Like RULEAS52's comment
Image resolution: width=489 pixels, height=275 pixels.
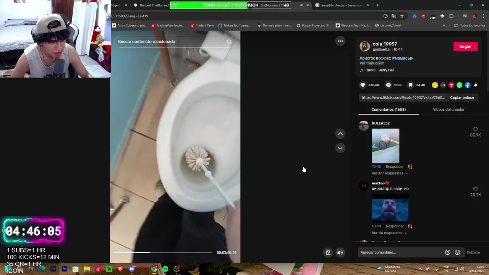point(475,129)
